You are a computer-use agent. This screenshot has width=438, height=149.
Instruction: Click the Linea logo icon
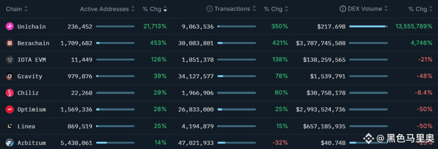coord(10,126)
